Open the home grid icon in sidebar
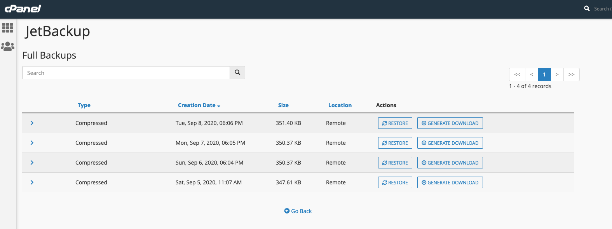 click(x=8, y=28)
